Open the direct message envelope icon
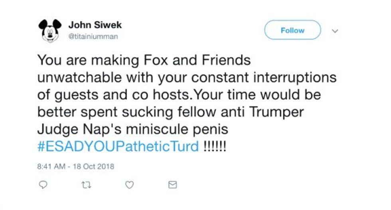The image size is (391, 210). pos(172,184)
